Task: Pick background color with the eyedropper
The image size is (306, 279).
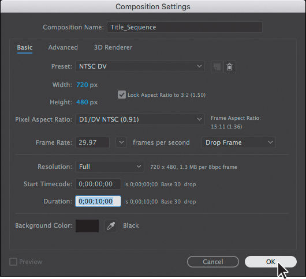Action: coord(111,226)
